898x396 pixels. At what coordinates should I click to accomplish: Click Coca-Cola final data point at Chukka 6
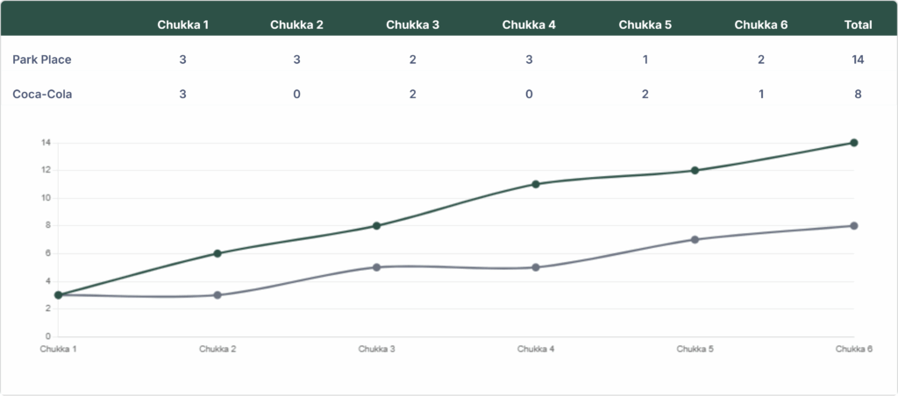coord(853,226)
